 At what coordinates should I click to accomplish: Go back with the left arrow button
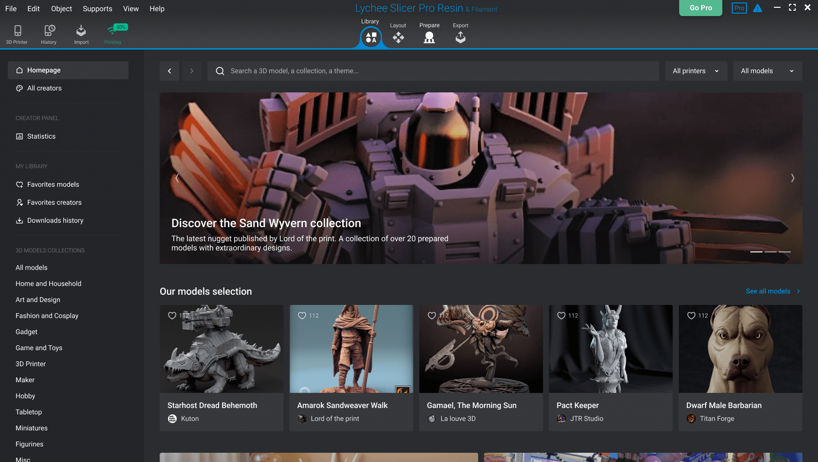(x=169, y=71)
